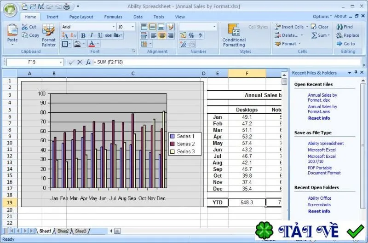Screen dimensions: 368x243
Task: Click the percent style icon
Action: (x=191, y=35)
